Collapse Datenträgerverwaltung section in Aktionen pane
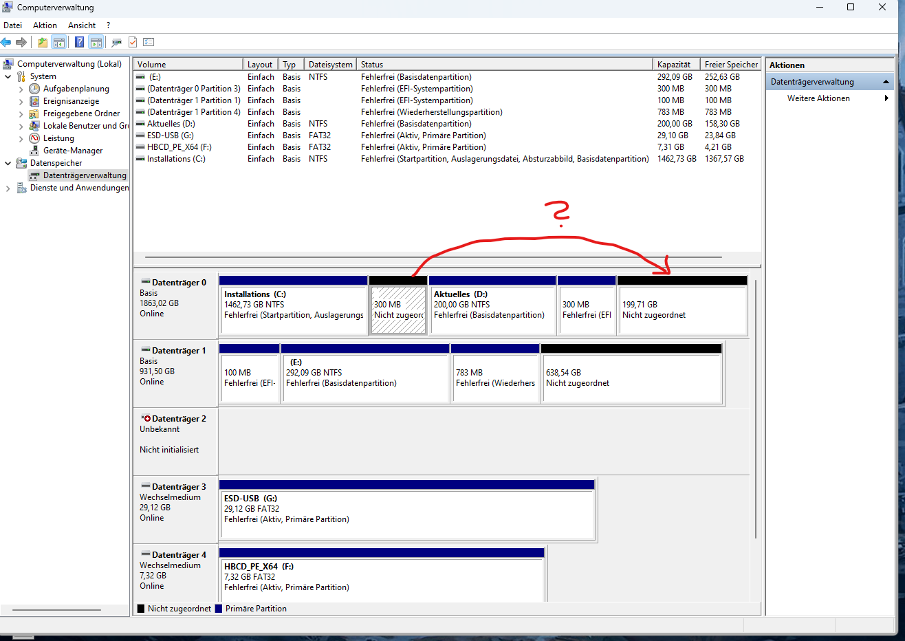The image size is (905, 641). [x=886, y=82]
